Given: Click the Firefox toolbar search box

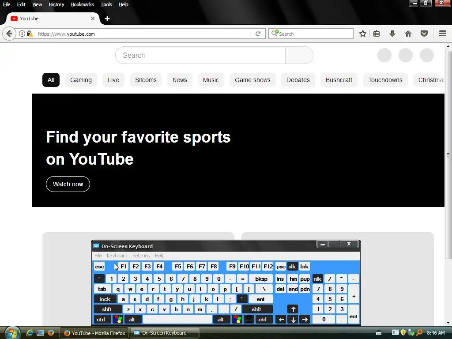Looking at the screenshot, I should [311, 34].
